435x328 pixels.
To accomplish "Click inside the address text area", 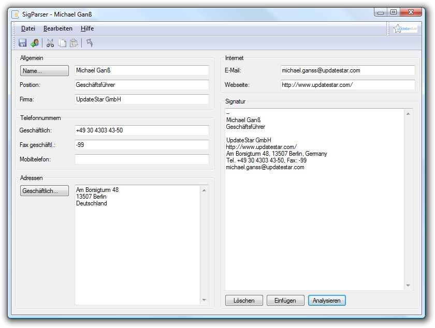I will [137, 245].
